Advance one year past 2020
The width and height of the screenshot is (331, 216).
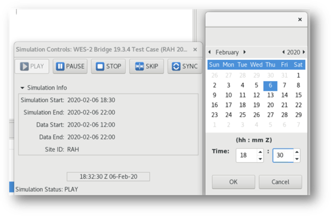pyautogui.click(x=304, y=52)
